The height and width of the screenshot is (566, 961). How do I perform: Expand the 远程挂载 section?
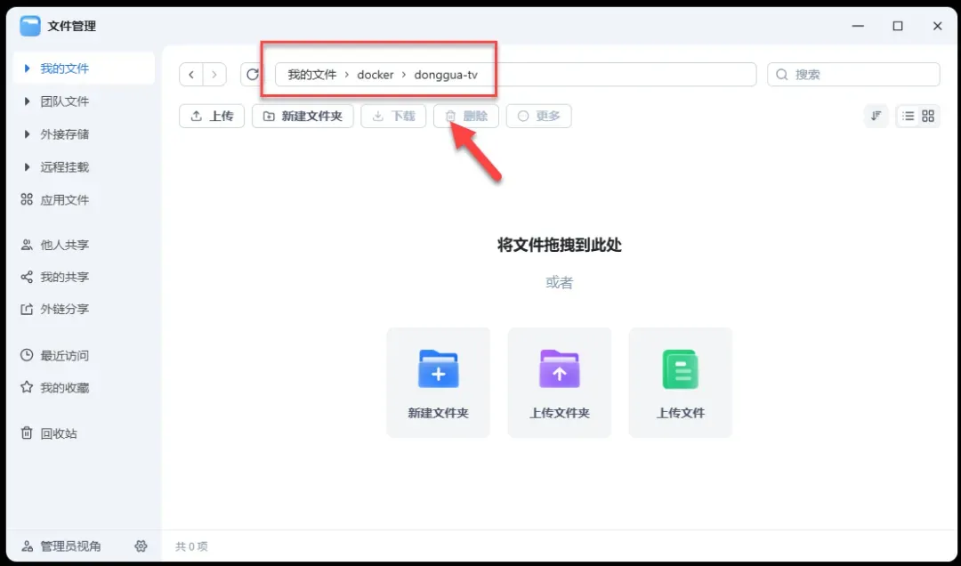pos(28,167)
